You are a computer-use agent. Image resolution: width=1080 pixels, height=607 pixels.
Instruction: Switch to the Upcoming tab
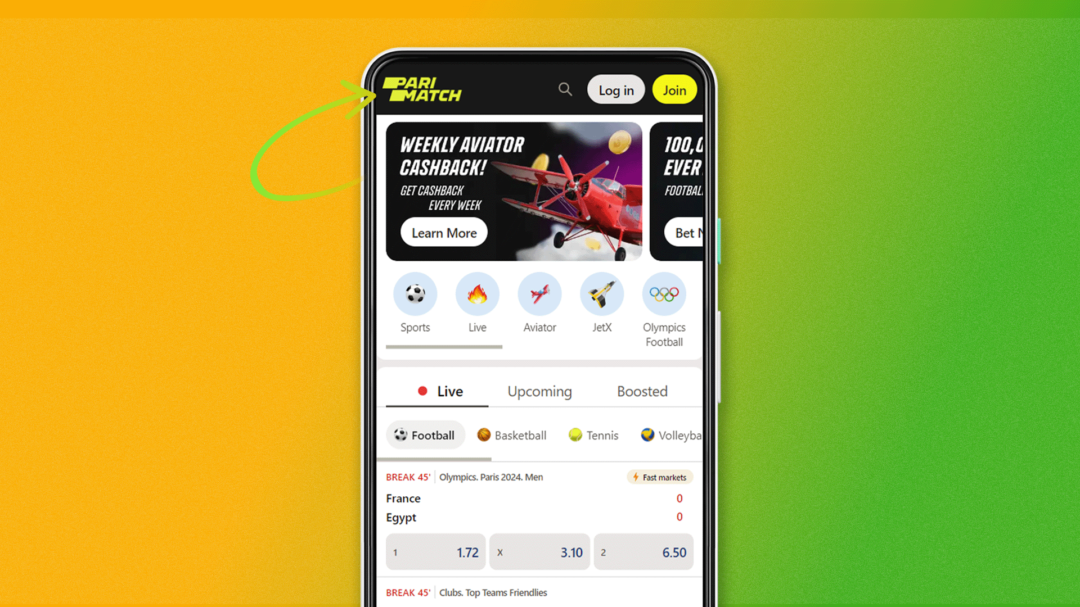(539, 391)
